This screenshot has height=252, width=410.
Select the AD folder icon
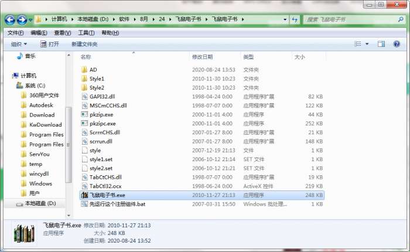tap(84, 70)
